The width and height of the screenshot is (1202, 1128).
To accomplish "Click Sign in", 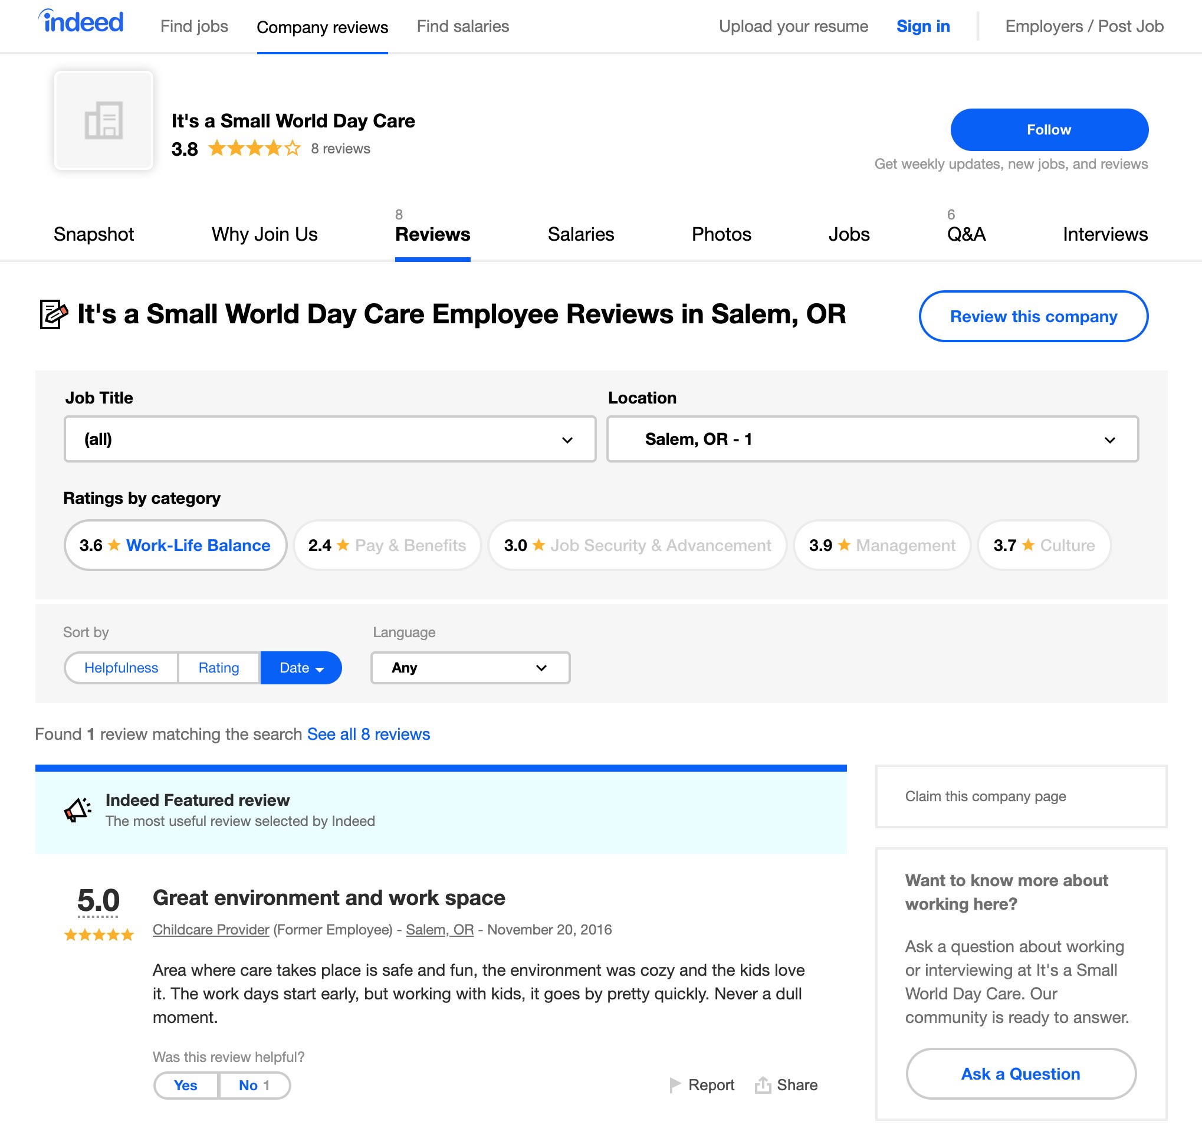I will [922, 26].
